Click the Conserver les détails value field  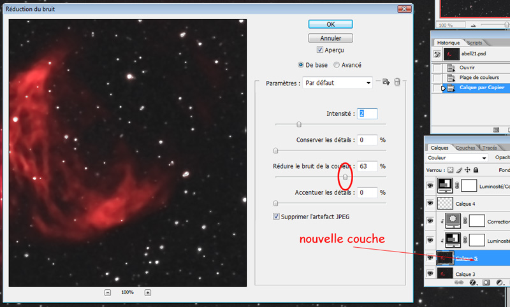point(367,140)
